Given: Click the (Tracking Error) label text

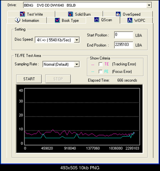Looking at the screenshot, I should click(x=124, y=64).
